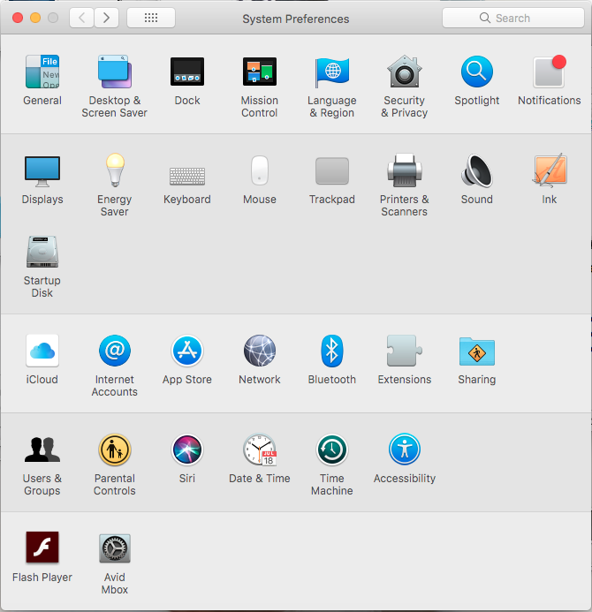The width and height of the screenshot is (592, 612).
Task: Click the forward navigation arrow
Action: (107, 18)
